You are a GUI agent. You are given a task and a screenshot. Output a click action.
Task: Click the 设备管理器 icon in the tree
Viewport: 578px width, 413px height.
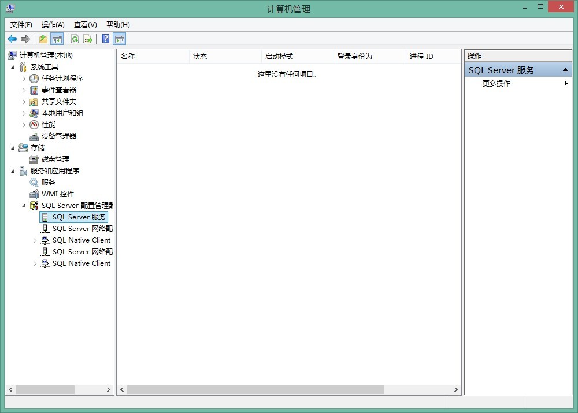coord(34,136)
